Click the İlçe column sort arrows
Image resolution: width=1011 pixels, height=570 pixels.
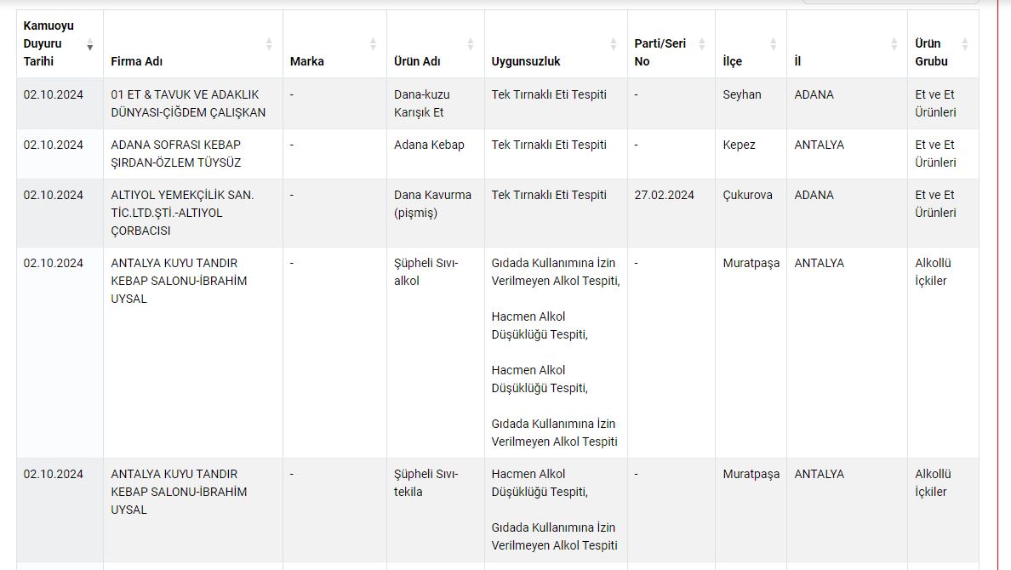pos(773,44)
